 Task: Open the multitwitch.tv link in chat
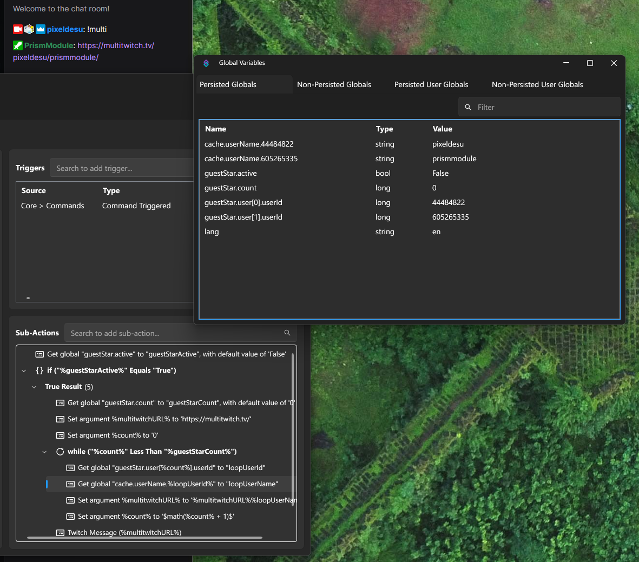115,45
